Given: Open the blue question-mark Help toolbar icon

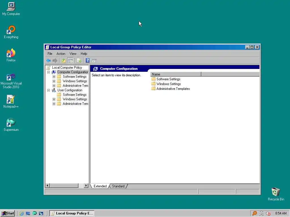Looking at the screenshot, I should point(88,61).
